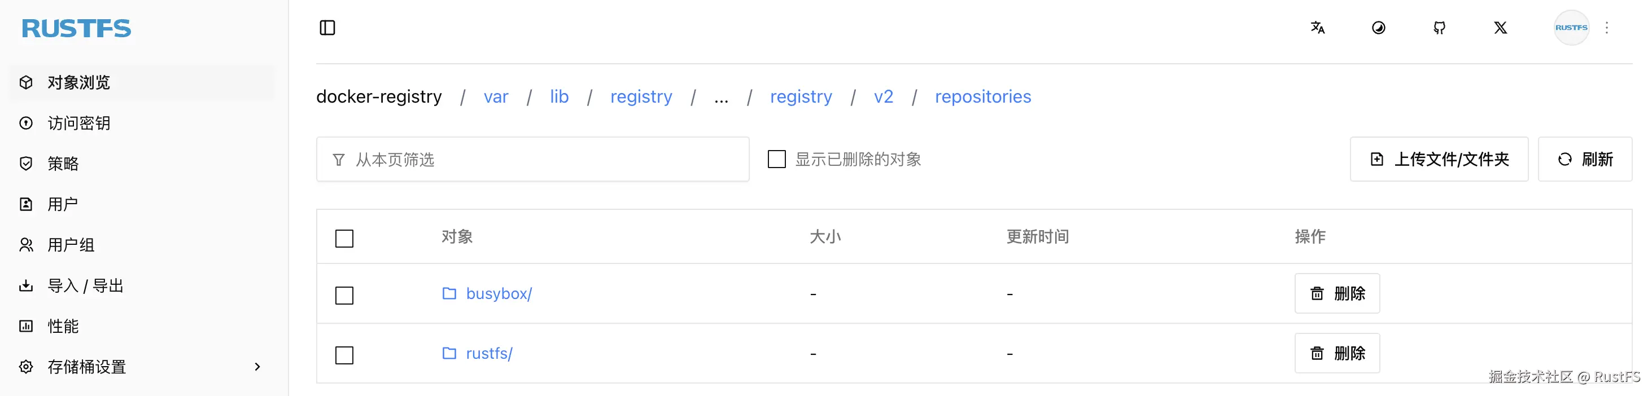Open the rustfs/ folder link
The width and height of the screenshot is (1652, 396).
(x=489, y=353)
